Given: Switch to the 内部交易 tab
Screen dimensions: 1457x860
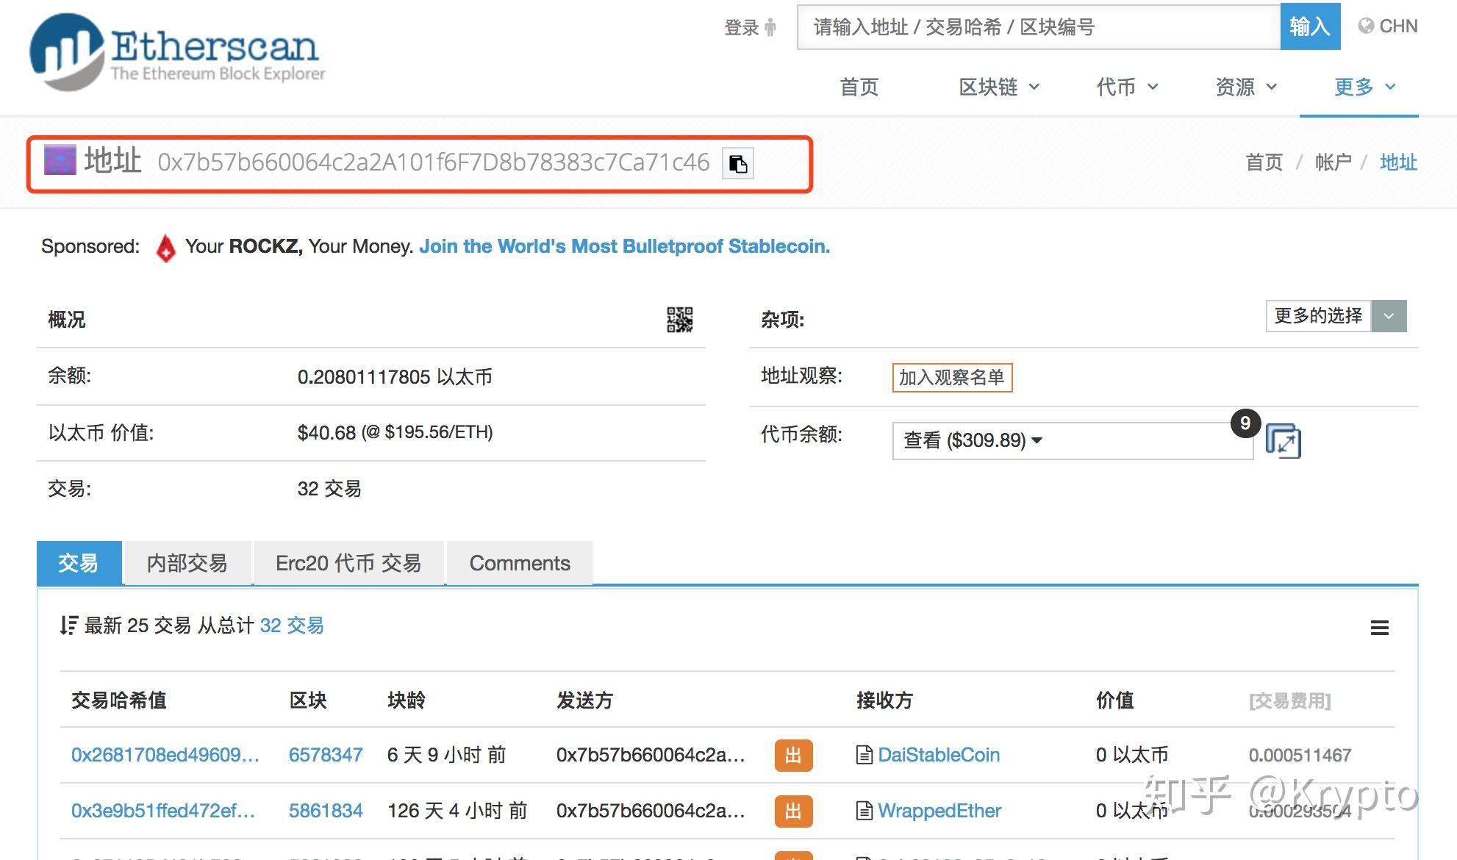Looking at the screenshot, I should [187, 563].
